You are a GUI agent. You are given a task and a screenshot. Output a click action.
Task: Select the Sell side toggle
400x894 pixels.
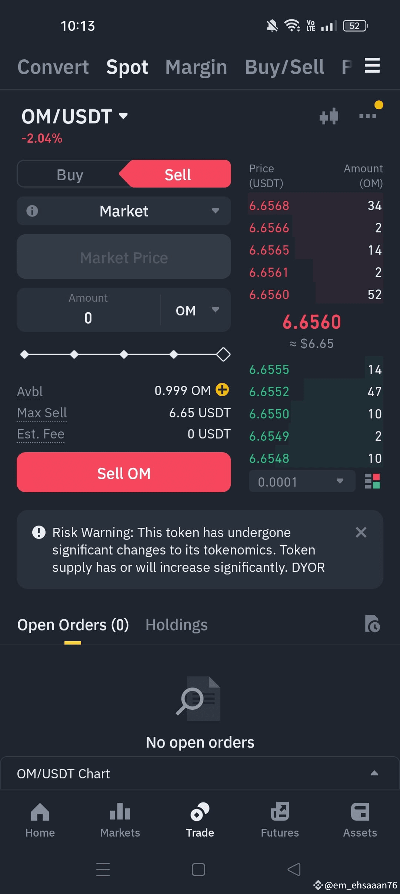pos(178,174)
